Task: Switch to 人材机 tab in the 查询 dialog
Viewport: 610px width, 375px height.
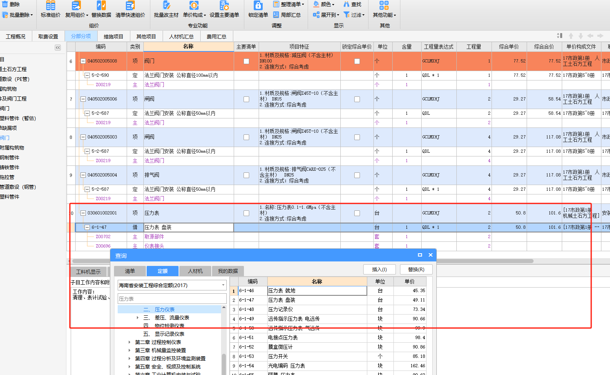Action: [195, 271]
